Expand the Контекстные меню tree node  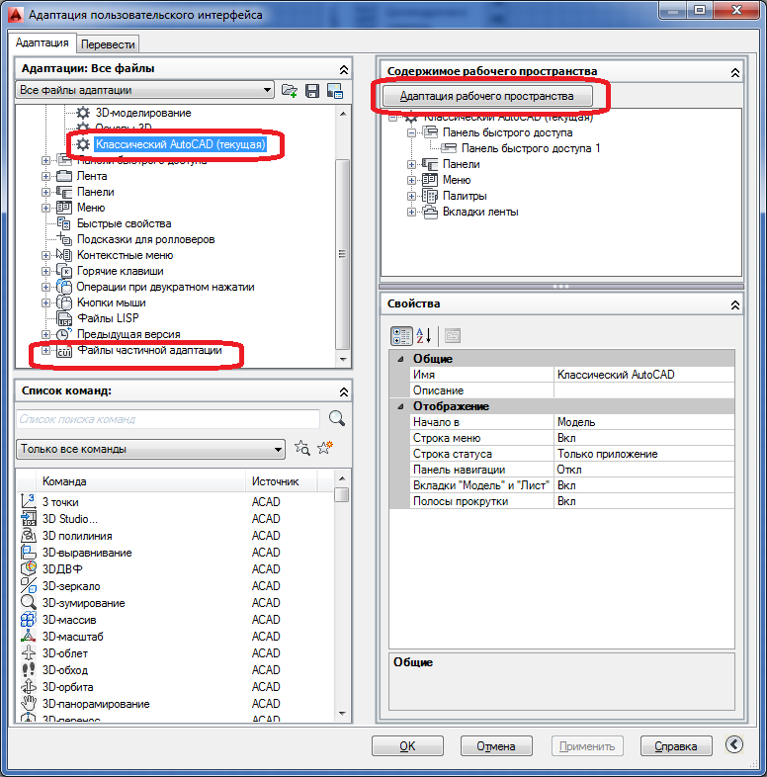tap(45, 255)
